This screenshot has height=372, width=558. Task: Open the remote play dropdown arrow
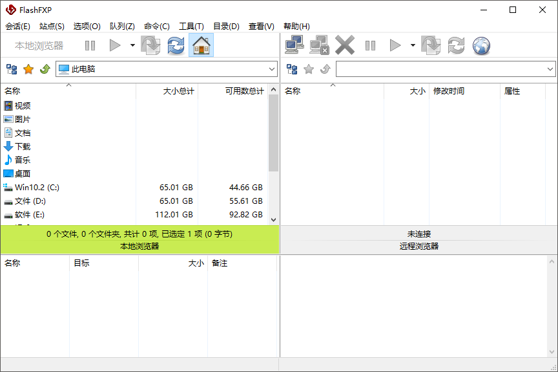coord(413,45)
